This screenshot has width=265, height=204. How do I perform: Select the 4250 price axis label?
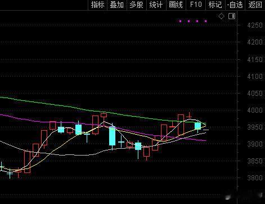(255, 25)
